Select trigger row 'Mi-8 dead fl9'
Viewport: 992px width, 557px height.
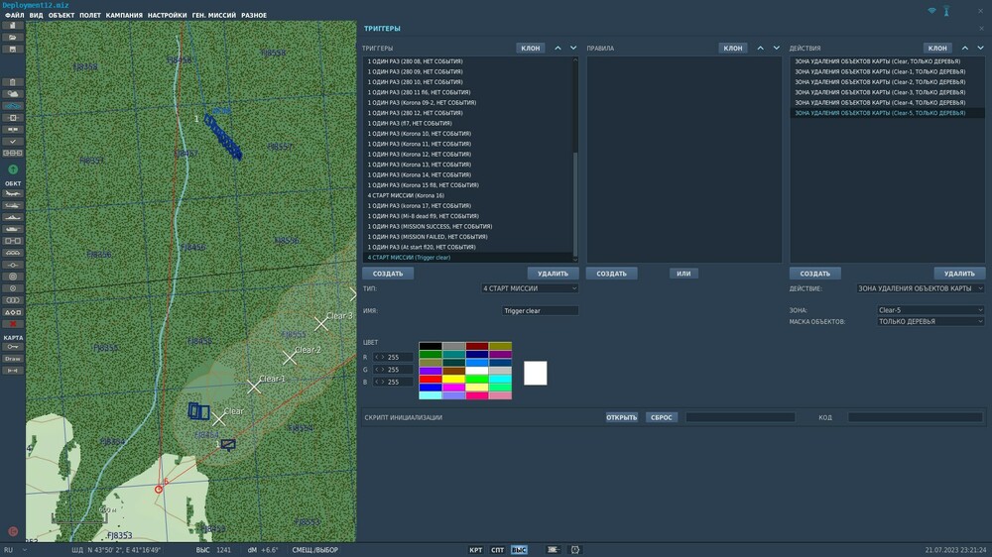click(x=468, y=216)
